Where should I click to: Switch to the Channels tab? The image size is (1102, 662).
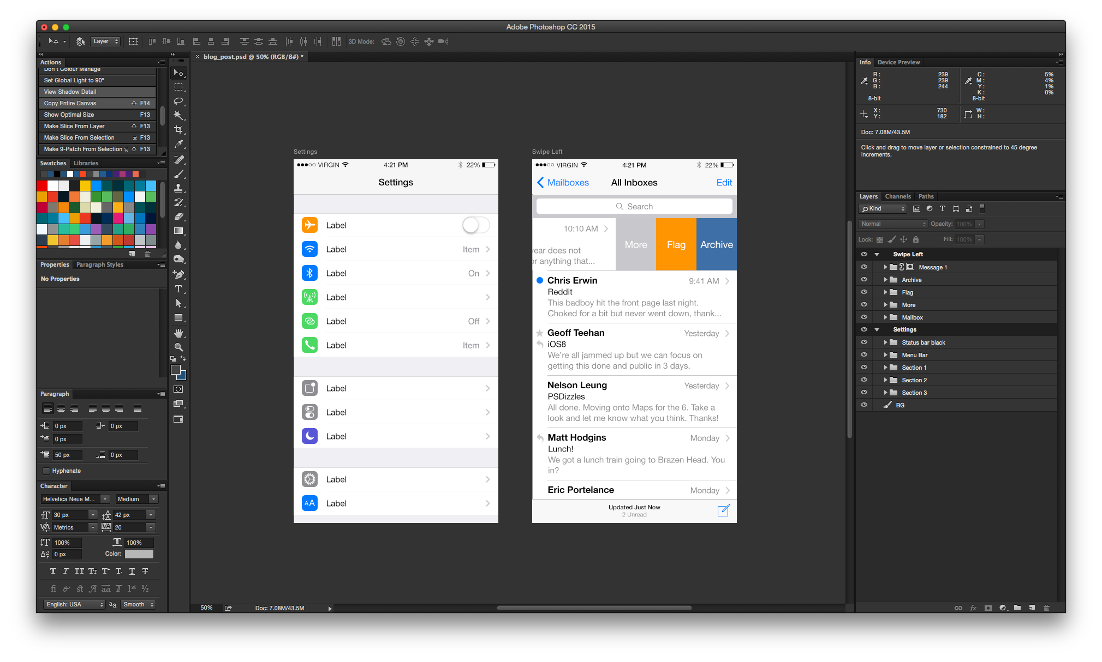click(897, 196)
